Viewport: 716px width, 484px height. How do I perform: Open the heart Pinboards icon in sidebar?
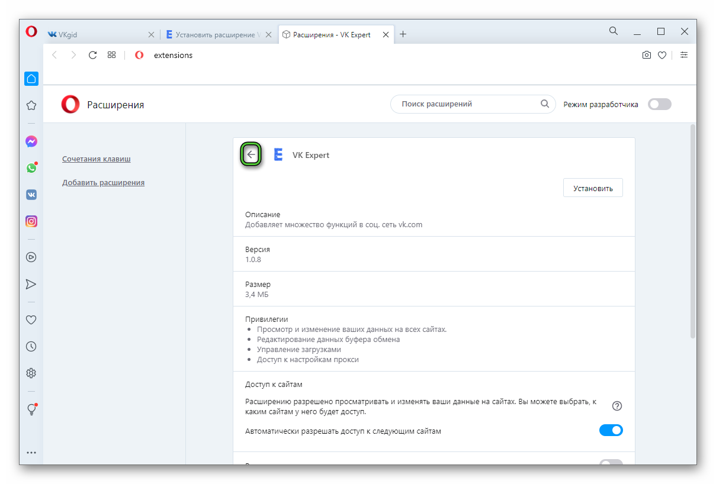click(x=31, y=320)
